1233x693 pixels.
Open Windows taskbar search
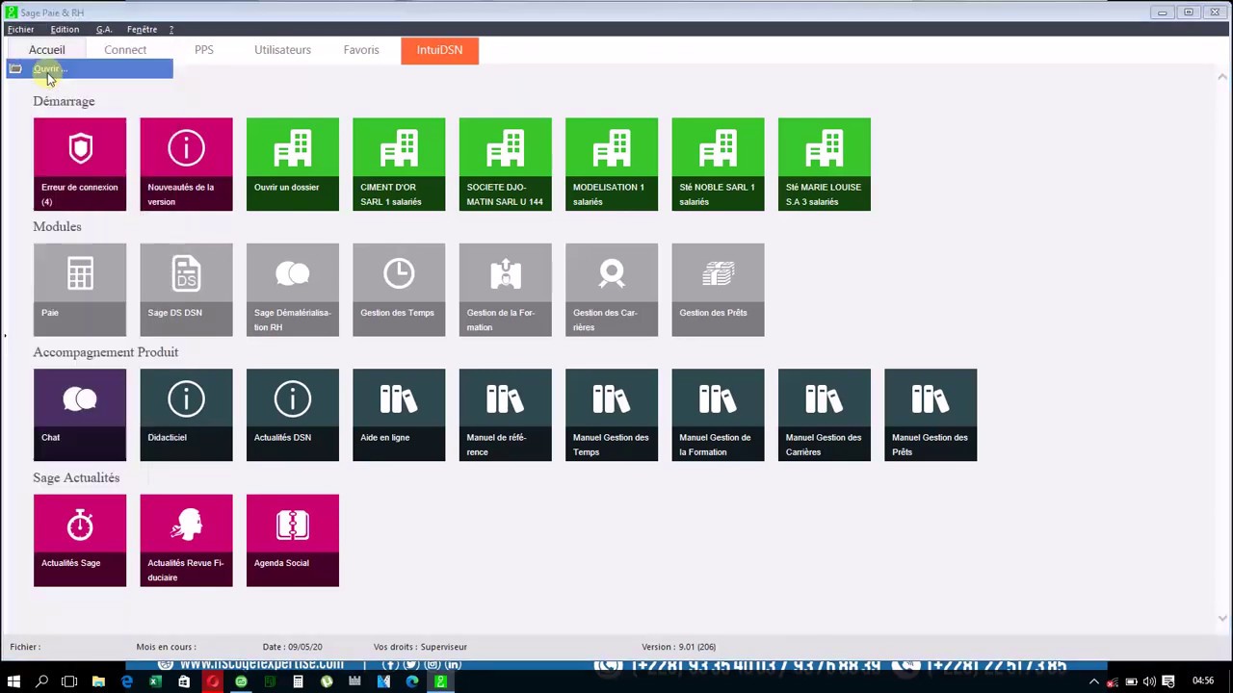coord(41,681)
